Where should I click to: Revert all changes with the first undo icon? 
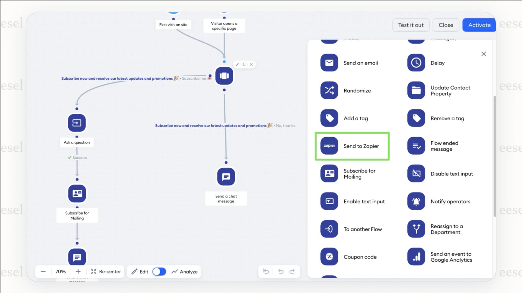click(266, 272)
